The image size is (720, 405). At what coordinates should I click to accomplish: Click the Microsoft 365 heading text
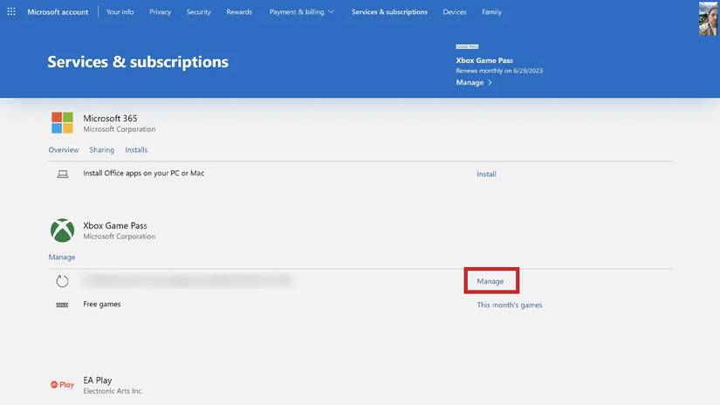coord(110,118)
